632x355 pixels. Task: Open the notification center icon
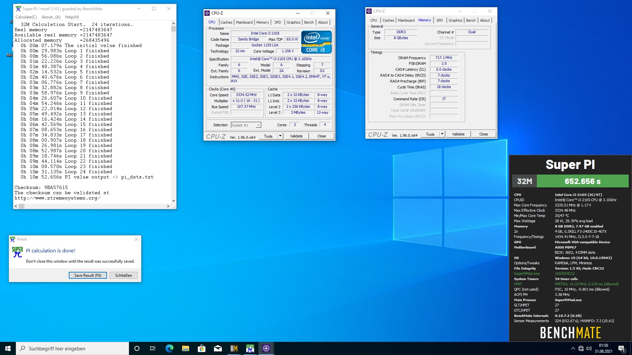(x=621, y=348)
